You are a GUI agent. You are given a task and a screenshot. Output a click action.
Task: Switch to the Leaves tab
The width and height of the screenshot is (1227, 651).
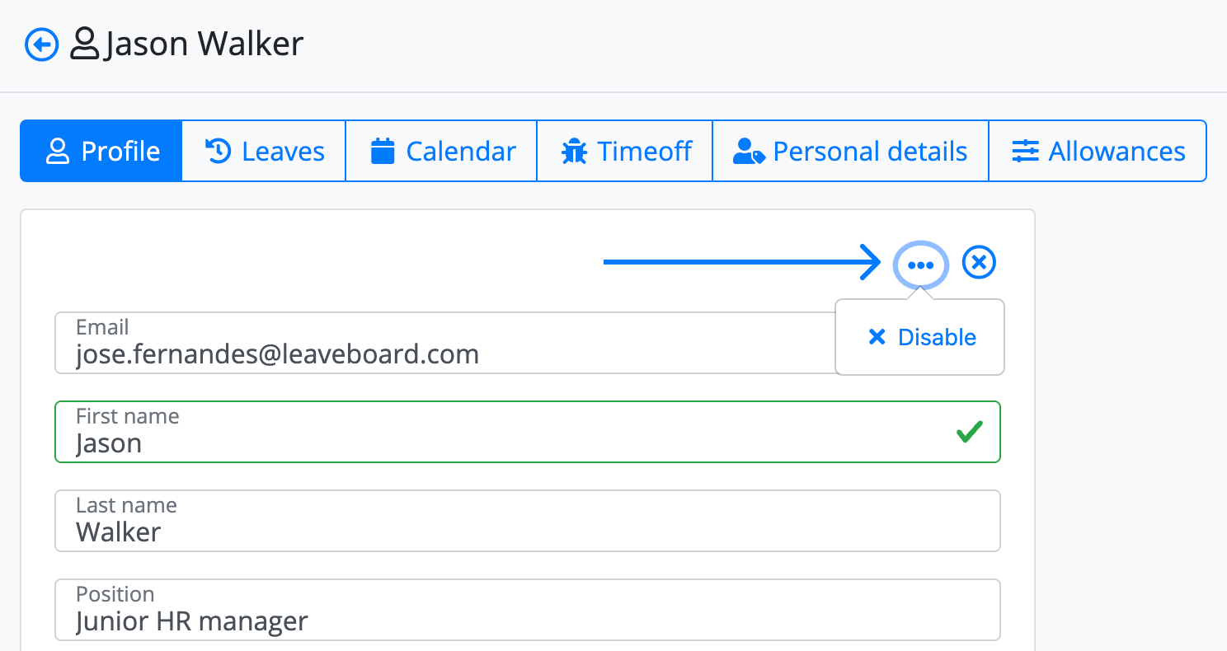pyautogui.click(x=263, y=151)
